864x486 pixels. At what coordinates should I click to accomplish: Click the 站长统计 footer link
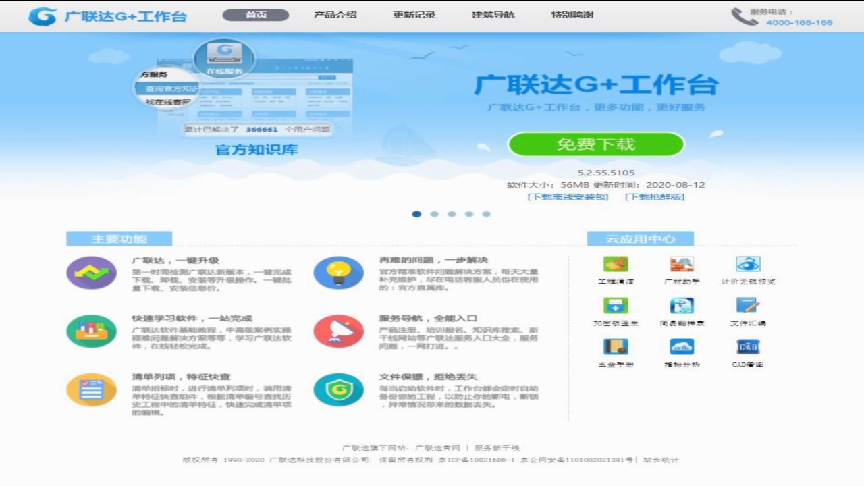(661, 460)
